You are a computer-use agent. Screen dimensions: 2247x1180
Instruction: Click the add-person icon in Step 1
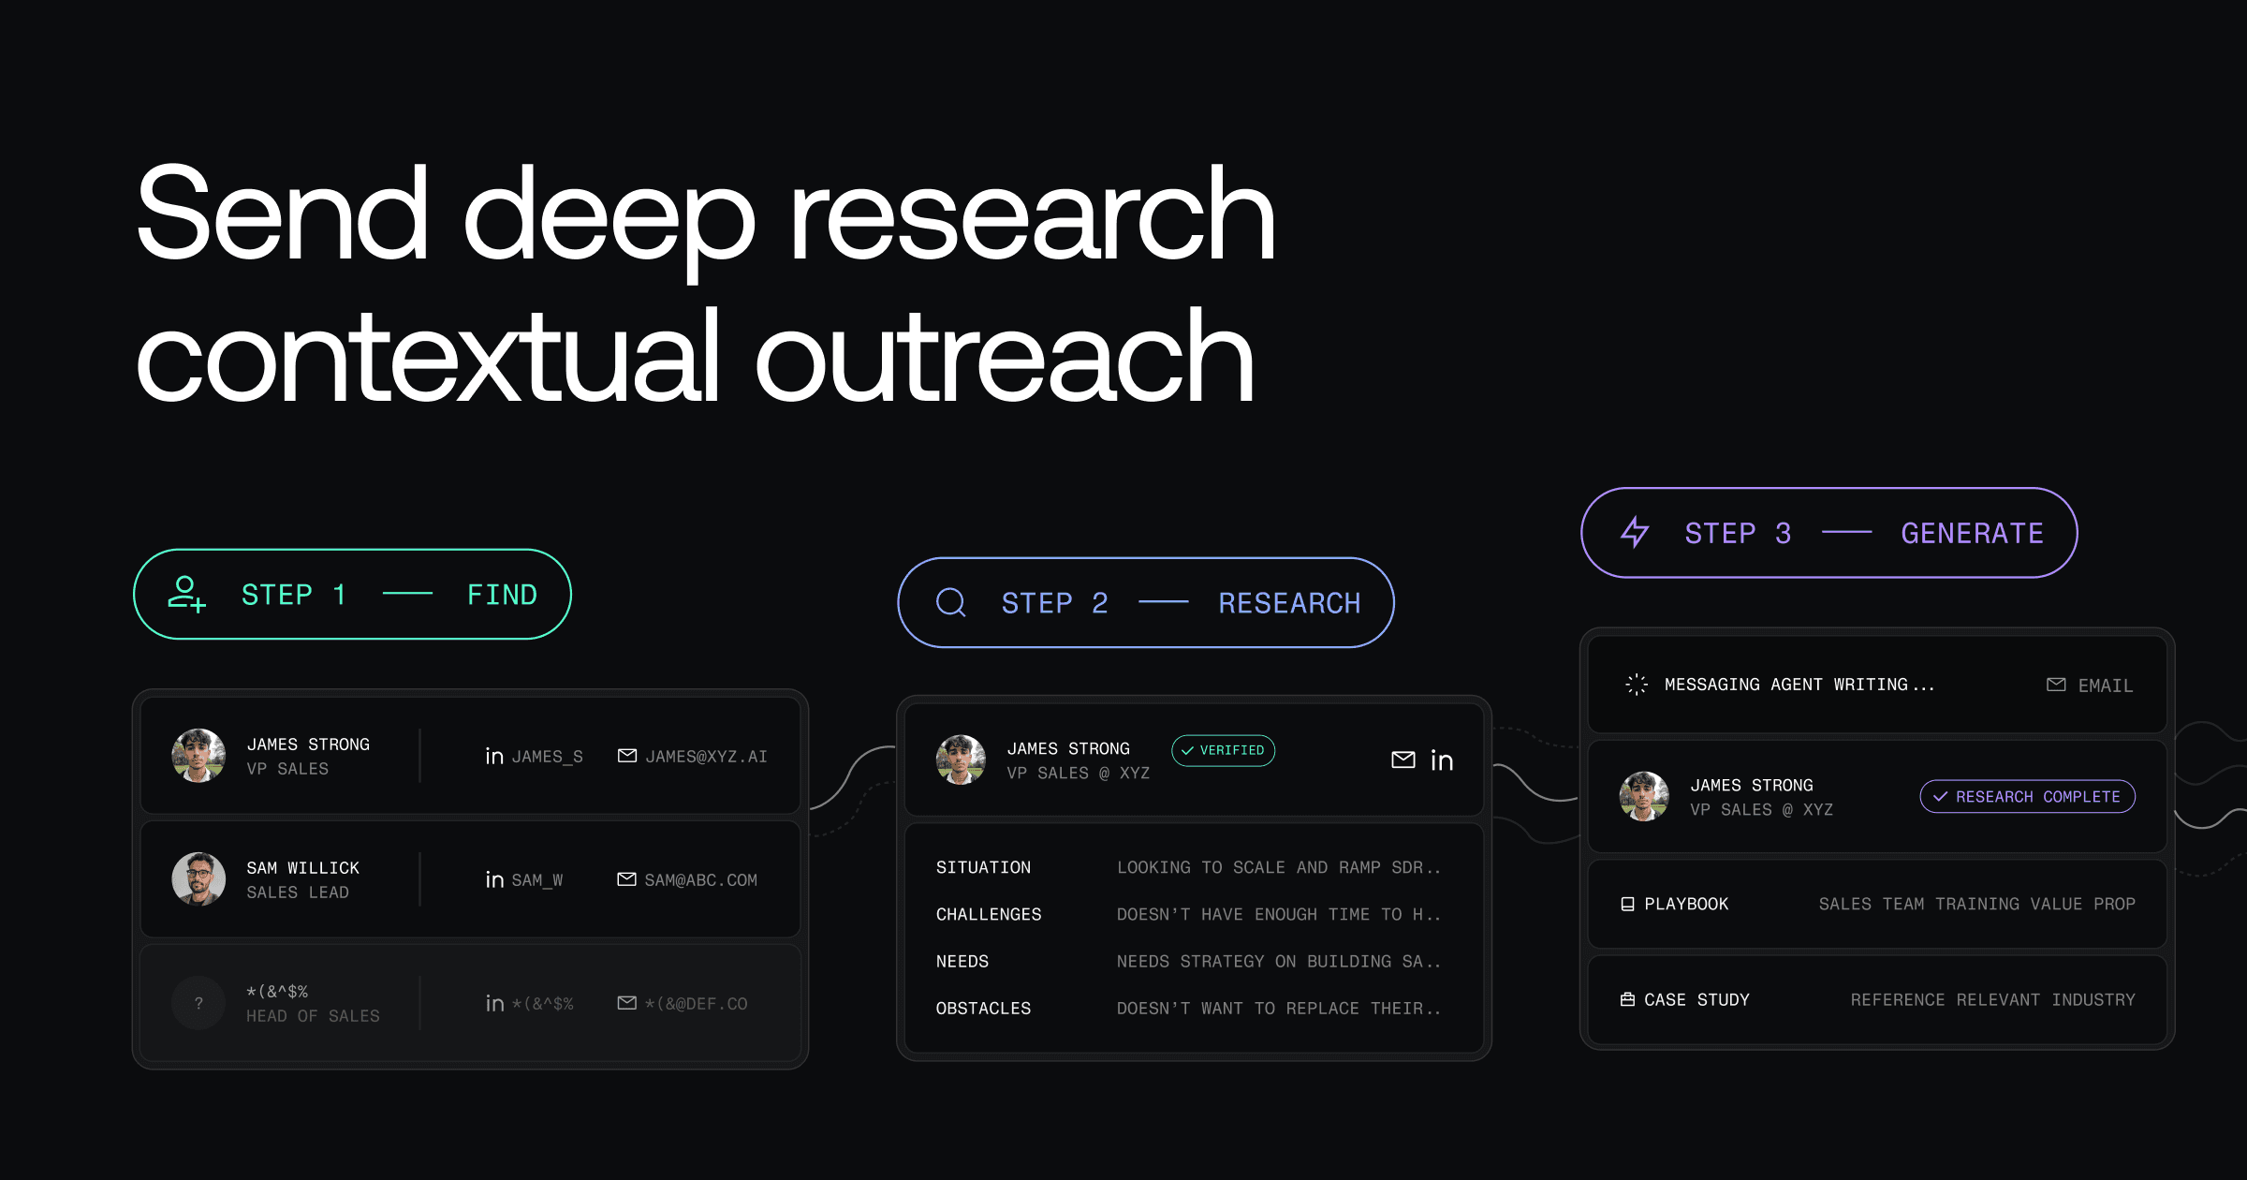pos(186,594)
